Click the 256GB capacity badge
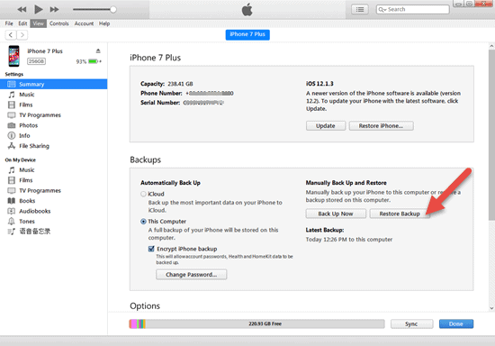Screen dimensions: 495x346 tap(36, 61)
